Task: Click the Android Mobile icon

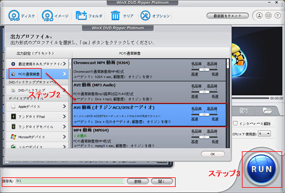Action: [13, 127]
